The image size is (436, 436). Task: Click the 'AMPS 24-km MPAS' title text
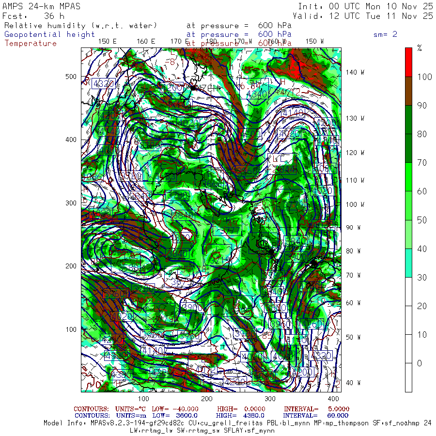pos(42,6)
